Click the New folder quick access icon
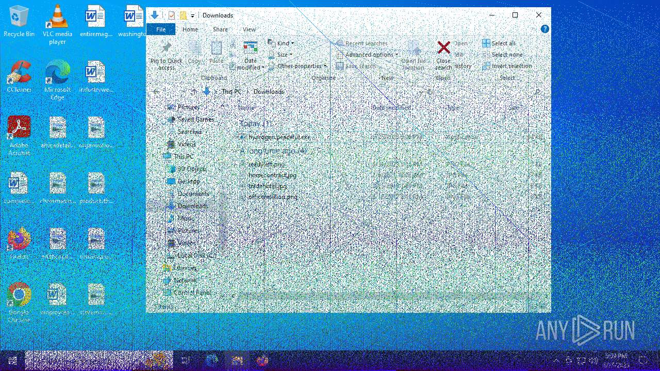This screenshot has height=371, width=660. (x=183, y=15)
